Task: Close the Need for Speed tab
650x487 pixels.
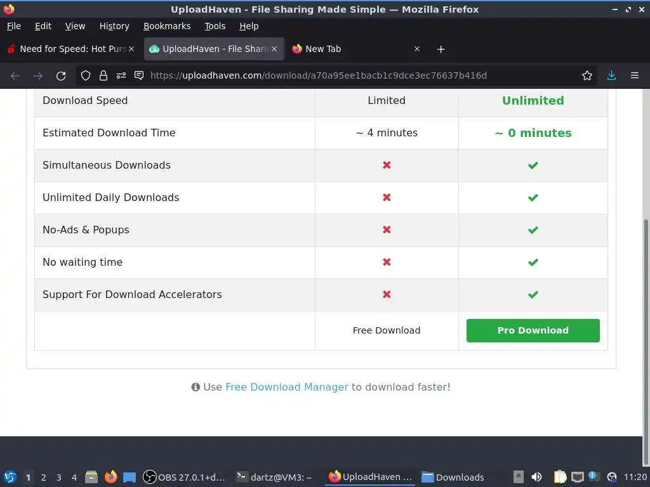Action: point(131,49)
